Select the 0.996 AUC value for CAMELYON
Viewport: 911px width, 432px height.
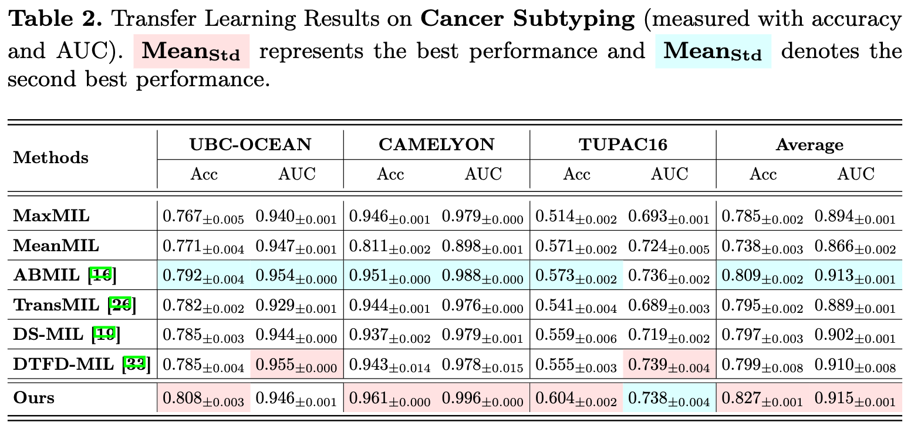(x=482, y=399)
